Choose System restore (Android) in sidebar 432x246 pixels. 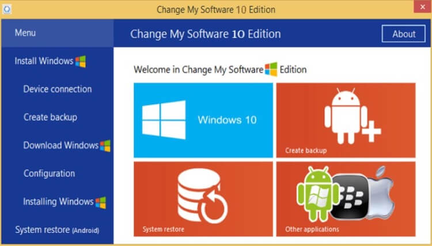pyautogui.click(x=57, y=230)
